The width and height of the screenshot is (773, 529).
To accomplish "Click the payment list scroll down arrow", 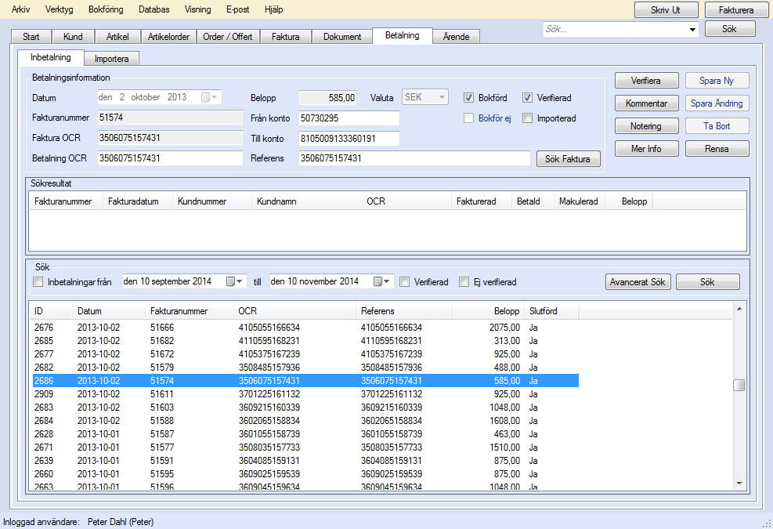I will [739, 484].
